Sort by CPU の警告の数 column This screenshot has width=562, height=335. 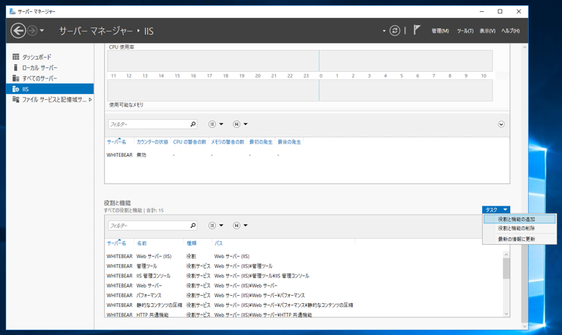tap(189, 142)
